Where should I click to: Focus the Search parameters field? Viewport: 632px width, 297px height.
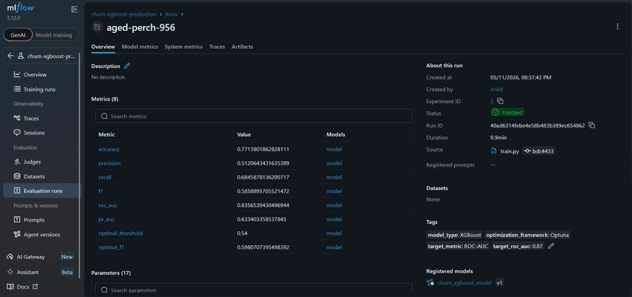tap(253, 289)
